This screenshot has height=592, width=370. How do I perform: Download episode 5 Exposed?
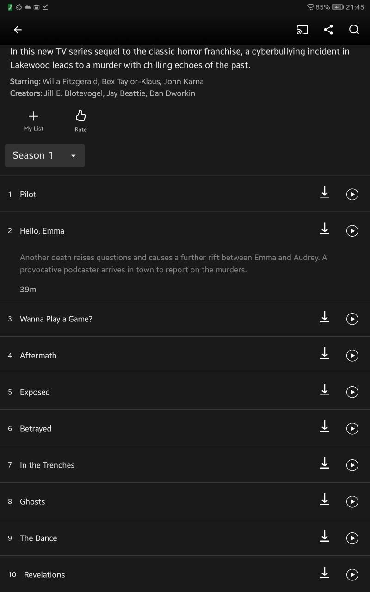(x=325, y=390)
